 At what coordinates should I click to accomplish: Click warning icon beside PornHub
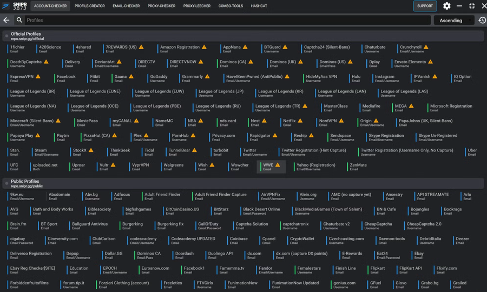click(x=193, y=135)
